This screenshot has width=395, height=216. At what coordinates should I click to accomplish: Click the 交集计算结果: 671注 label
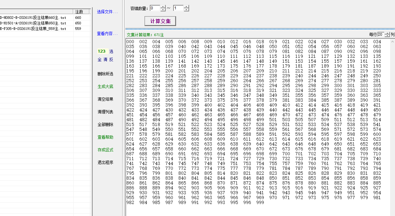coord(145,35)
